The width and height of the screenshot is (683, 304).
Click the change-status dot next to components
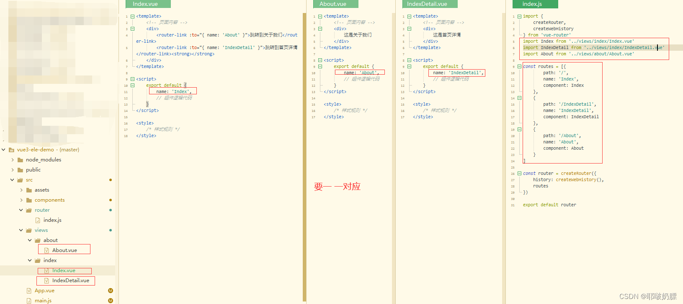pyautogui.click(x=111, y=200)
